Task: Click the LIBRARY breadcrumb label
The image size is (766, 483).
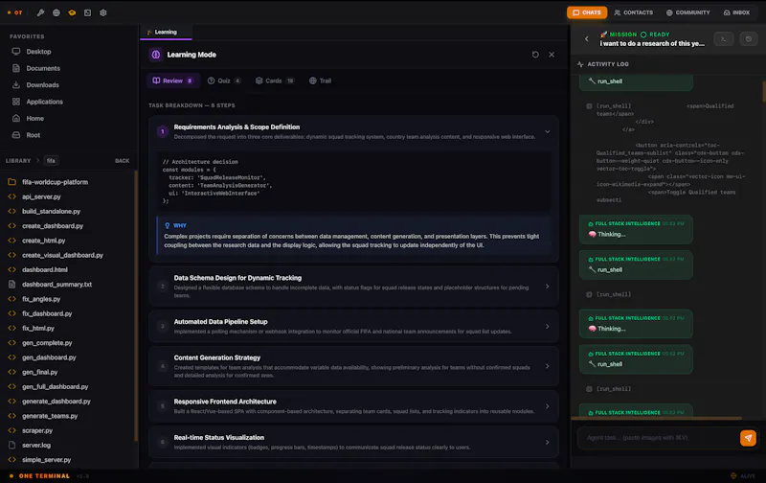Action: point(18,160)
